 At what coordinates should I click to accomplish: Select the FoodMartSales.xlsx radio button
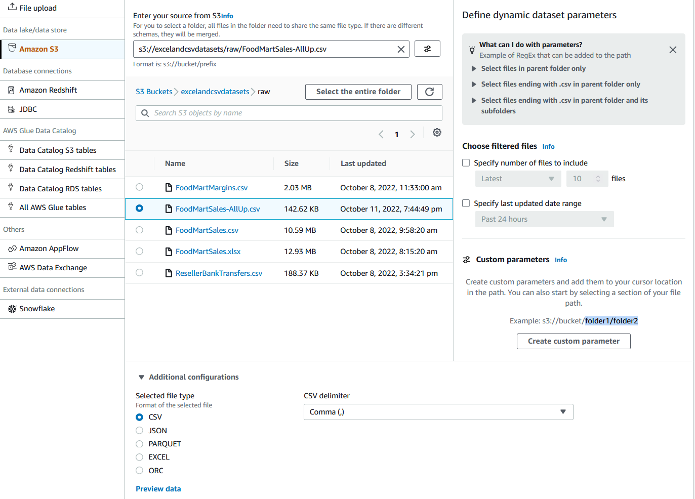(139, 251)
